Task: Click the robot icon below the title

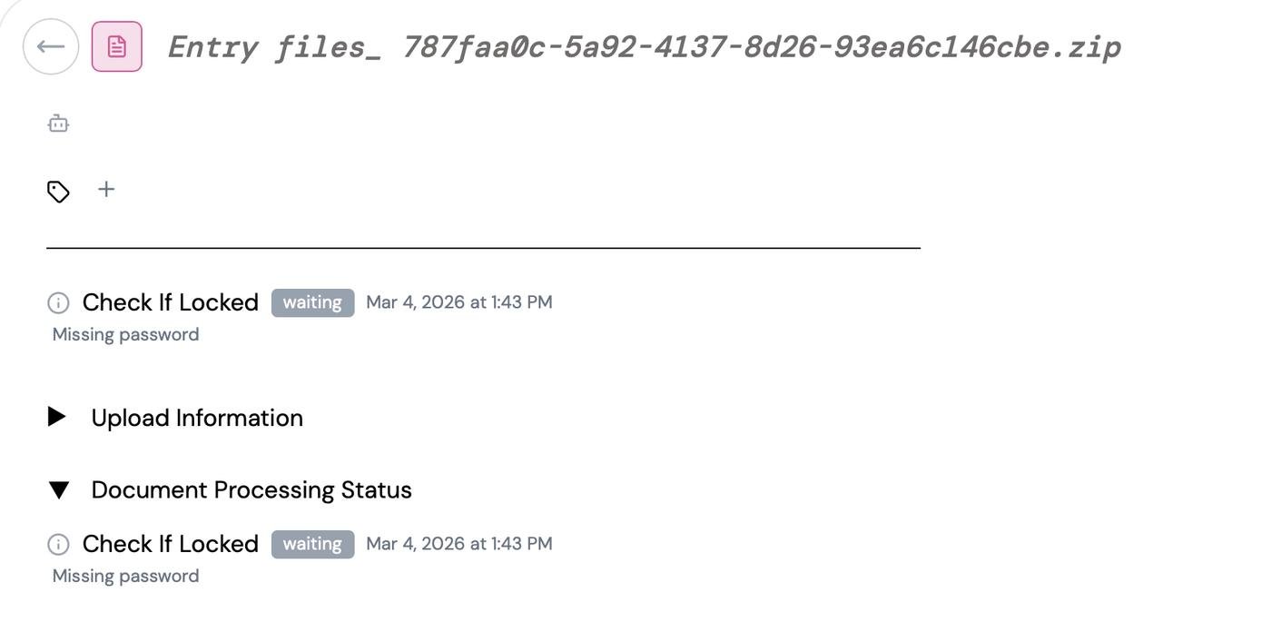Action: pos(58,123)
